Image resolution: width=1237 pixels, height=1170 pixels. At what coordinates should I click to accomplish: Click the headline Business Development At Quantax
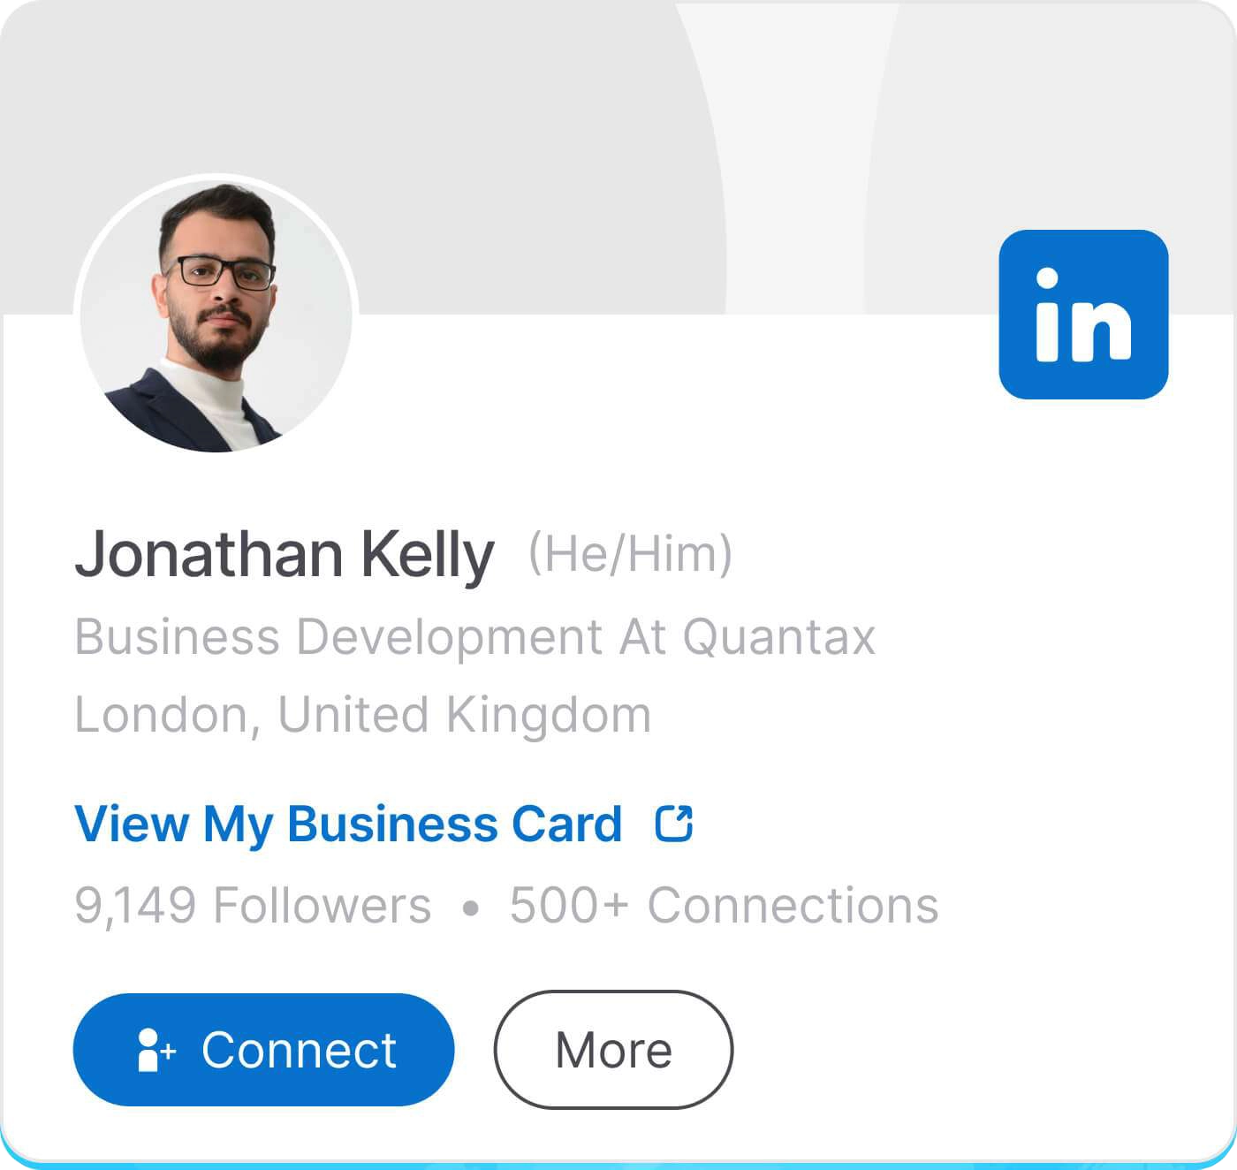click(x=475, y=638)
